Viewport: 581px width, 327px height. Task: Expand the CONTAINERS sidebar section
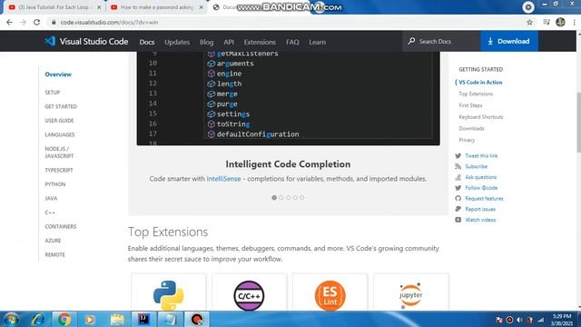coord(61,226)
